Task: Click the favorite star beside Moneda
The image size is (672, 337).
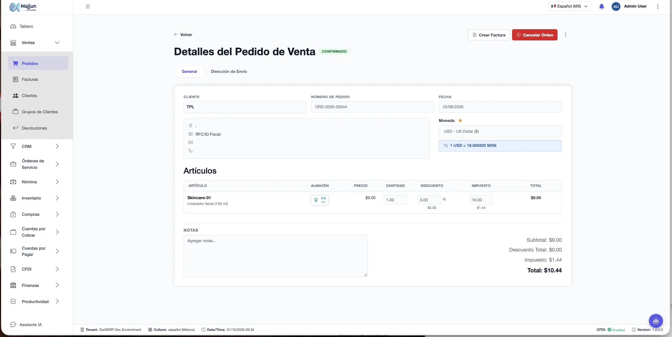Action: click(460, 121)
